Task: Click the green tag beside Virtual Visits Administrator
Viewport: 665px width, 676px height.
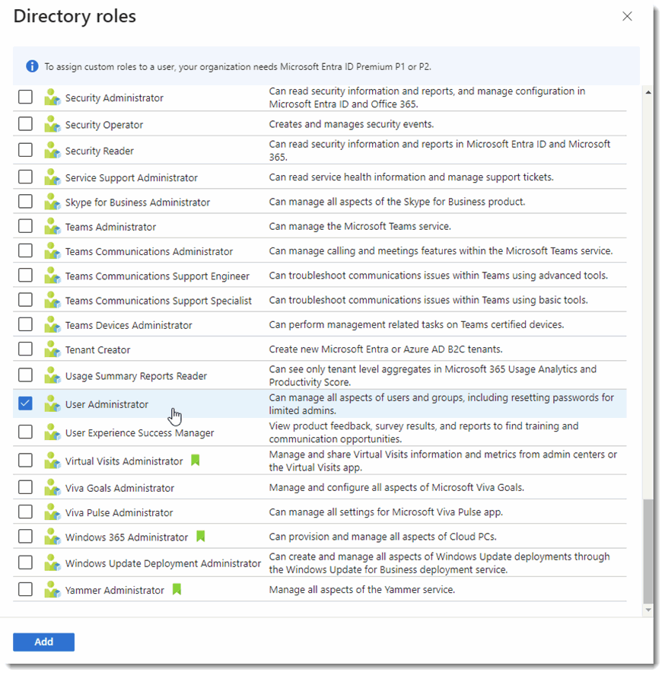Action: [195, 461]
